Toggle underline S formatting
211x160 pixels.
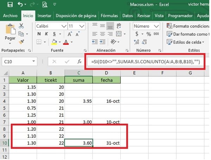55,34
